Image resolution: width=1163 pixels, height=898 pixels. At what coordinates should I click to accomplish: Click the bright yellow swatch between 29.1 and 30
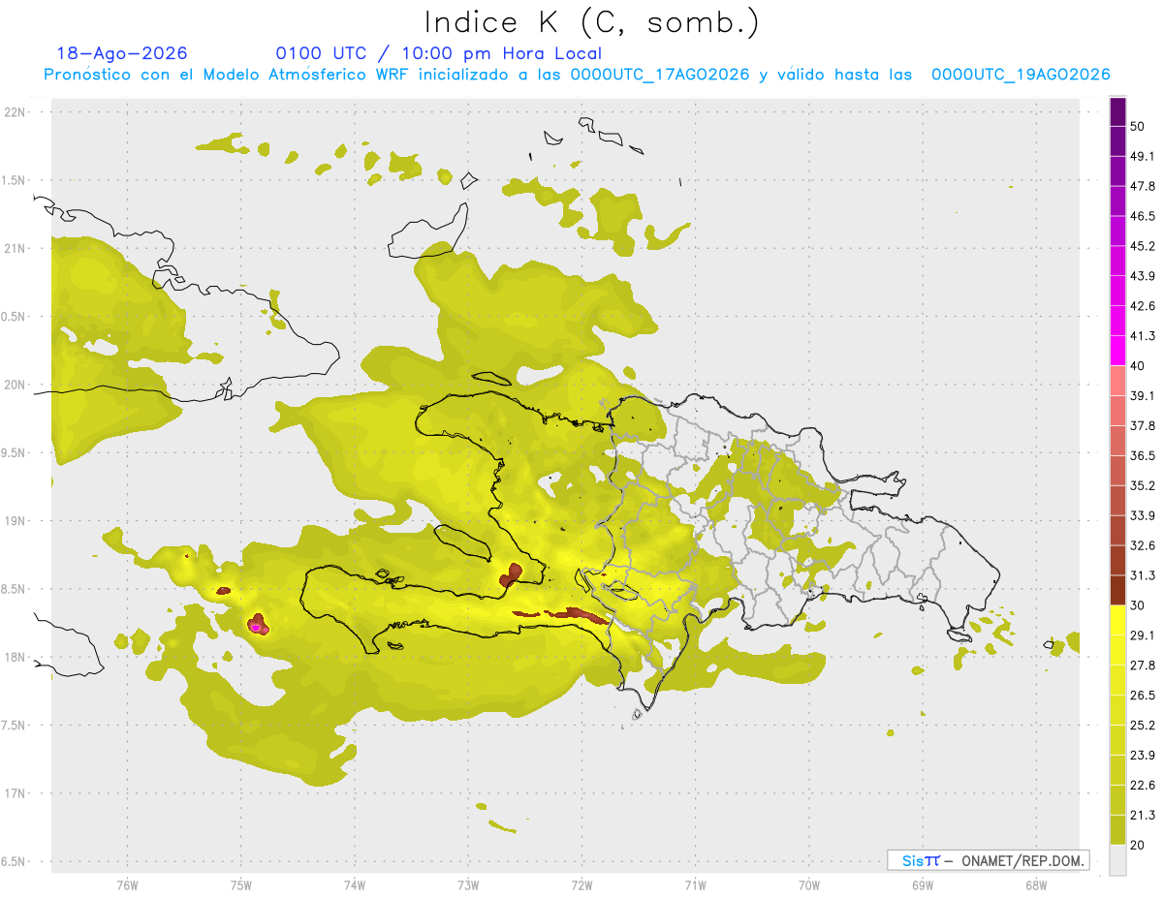pos(1117,620)
